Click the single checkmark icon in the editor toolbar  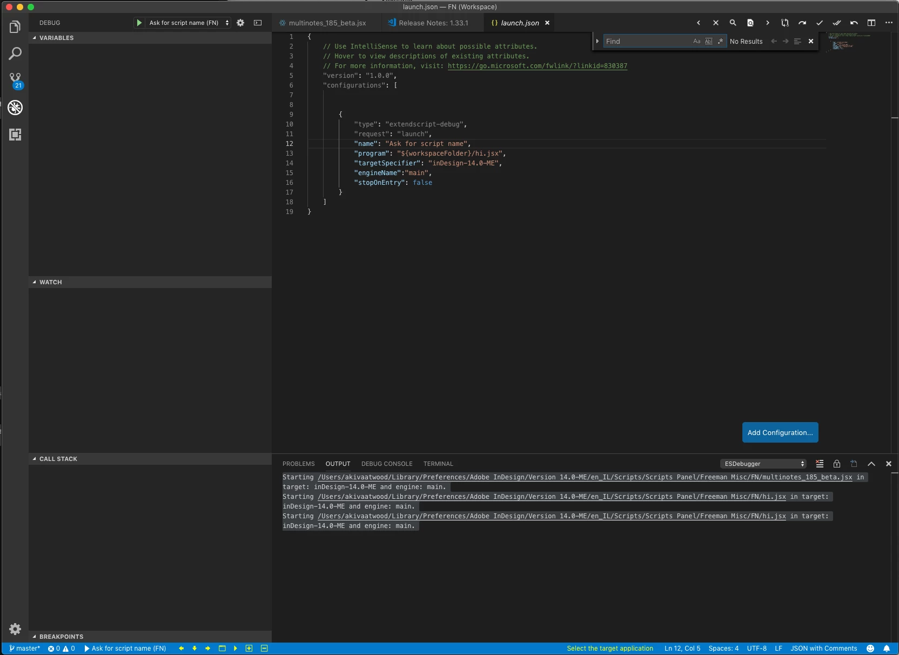coord(820,23)
